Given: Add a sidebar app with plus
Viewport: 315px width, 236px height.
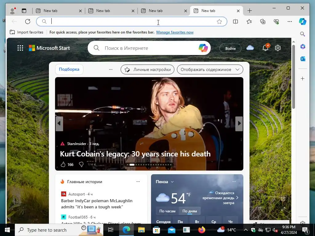Looking at the screenshot, I should point(303,78).
